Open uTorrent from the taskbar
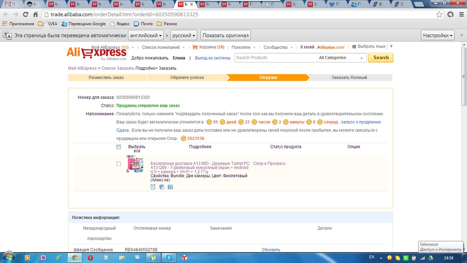This screenshot has height=263, width=467. point(154,258)
